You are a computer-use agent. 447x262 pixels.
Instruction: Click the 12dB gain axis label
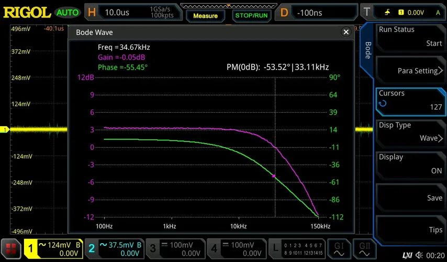85,78
